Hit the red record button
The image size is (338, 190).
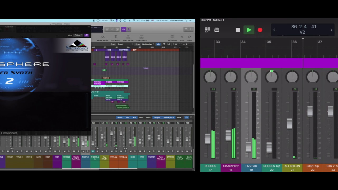260,30
